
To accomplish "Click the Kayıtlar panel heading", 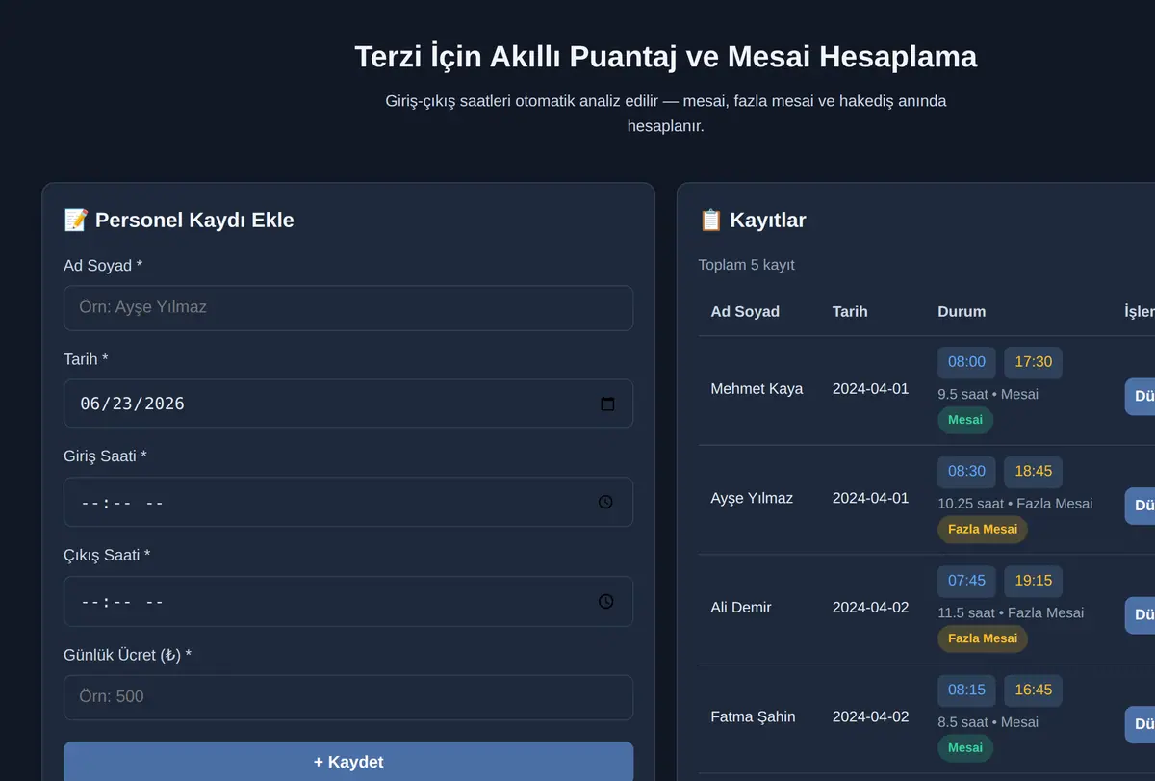I will [753, 221].
